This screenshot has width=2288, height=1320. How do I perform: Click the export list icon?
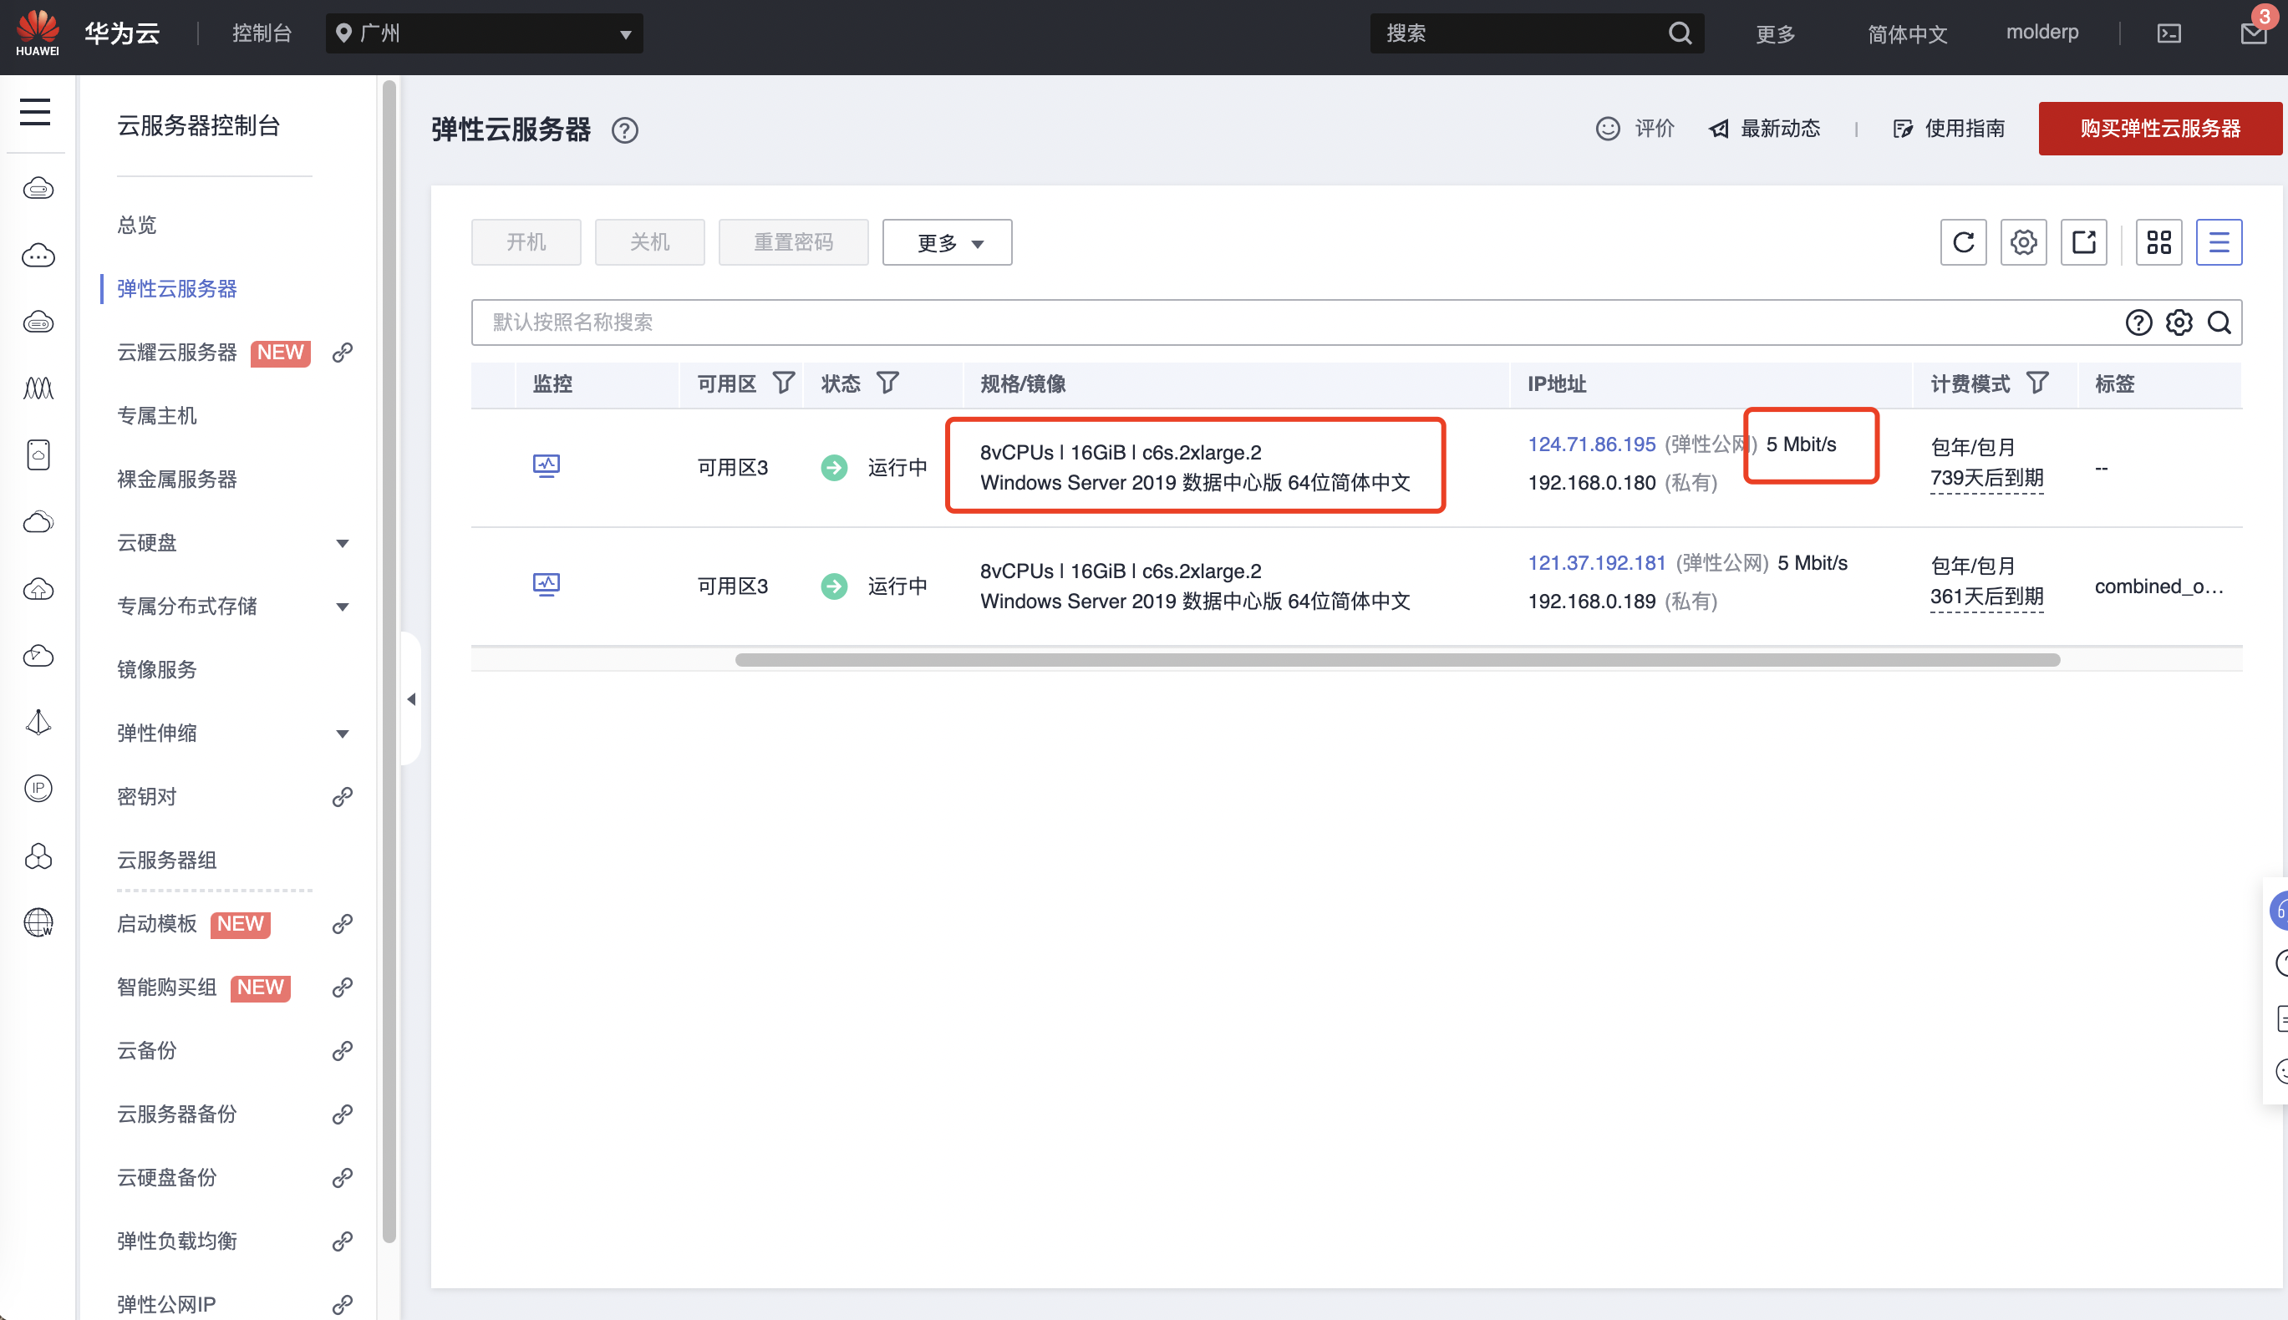pos(2082,242)
